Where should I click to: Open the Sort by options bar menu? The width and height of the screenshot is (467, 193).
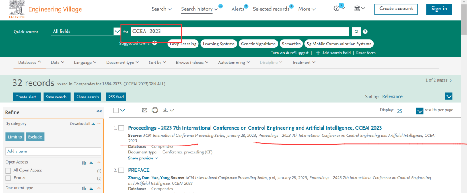157,63
